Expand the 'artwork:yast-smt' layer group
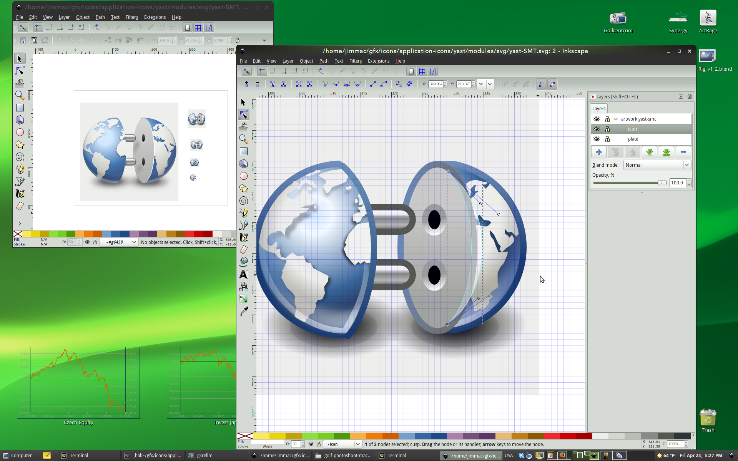 (615, 118)
